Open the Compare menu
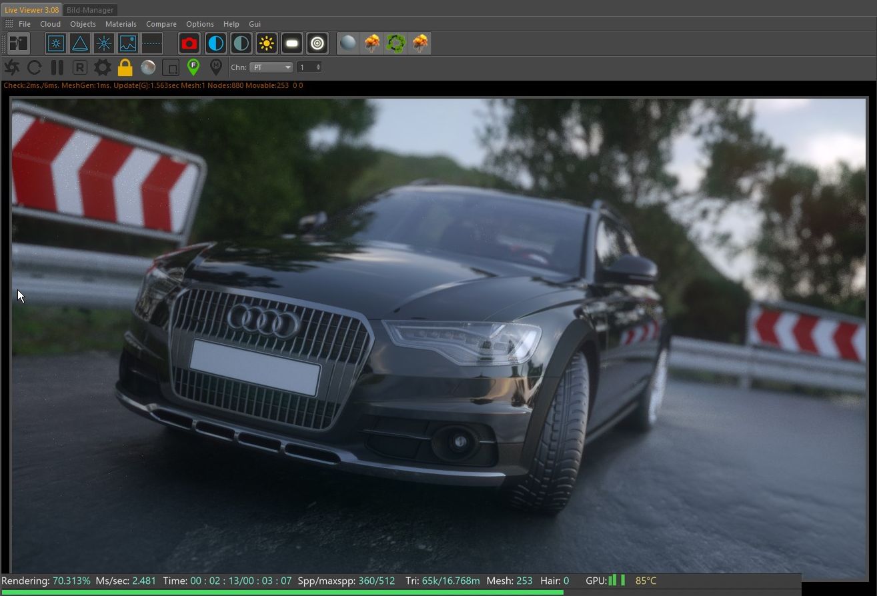This screenshot has width=877, height=596. tap(161, 24)
